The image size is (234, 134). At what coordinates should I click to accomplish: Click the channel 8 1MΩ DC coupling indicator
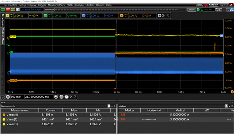(126, 15)
